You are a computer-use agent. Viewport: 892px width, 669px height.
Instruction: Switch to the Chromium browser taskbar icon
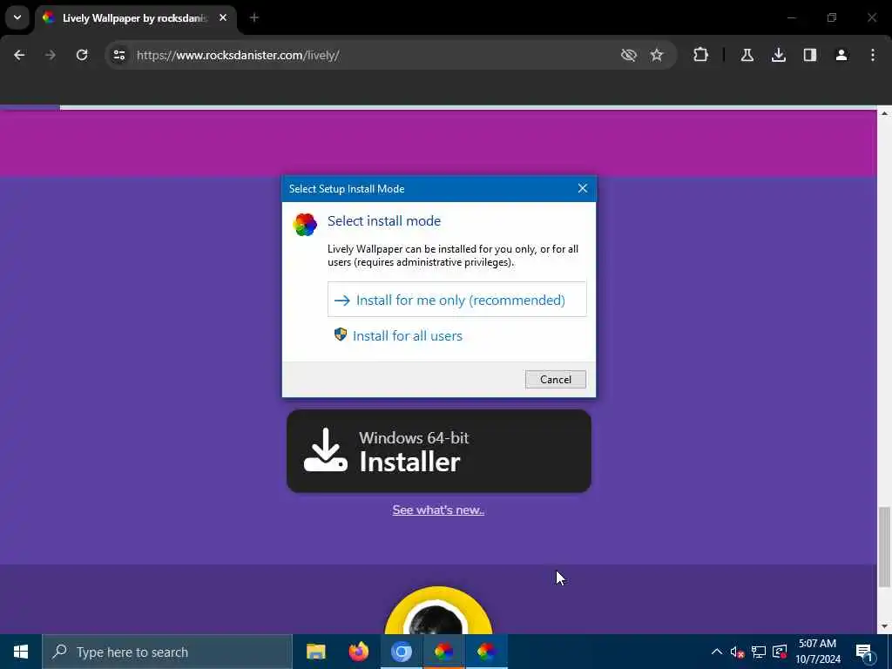point(401,652)
